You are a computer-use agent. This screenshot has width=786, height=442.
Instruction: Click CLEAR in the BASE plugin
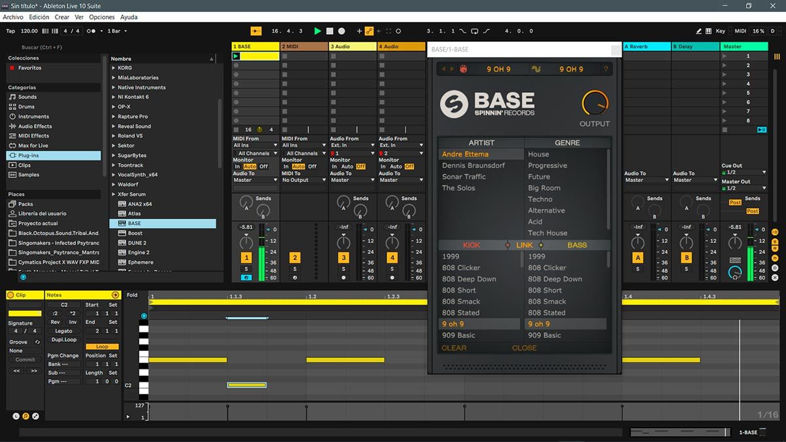click(x=454, y=348)
